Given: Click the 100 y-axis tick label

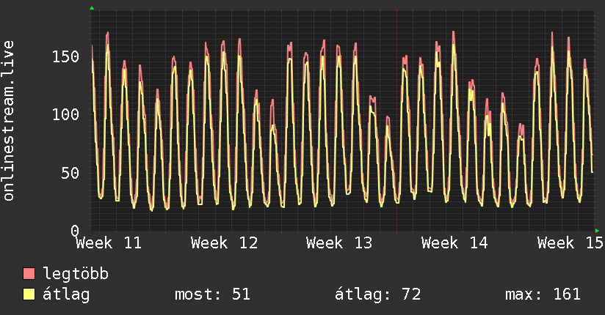Looking at the screenshot, I should tap(65, 115).
